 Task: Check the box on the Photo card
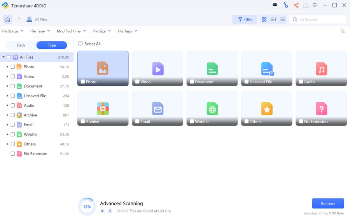point(82,82)
